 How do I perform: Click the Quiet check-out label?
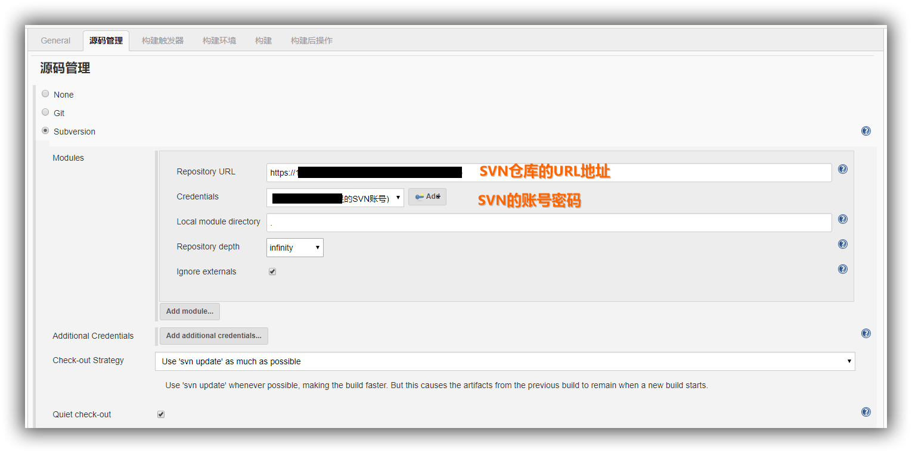pos(82,414)
